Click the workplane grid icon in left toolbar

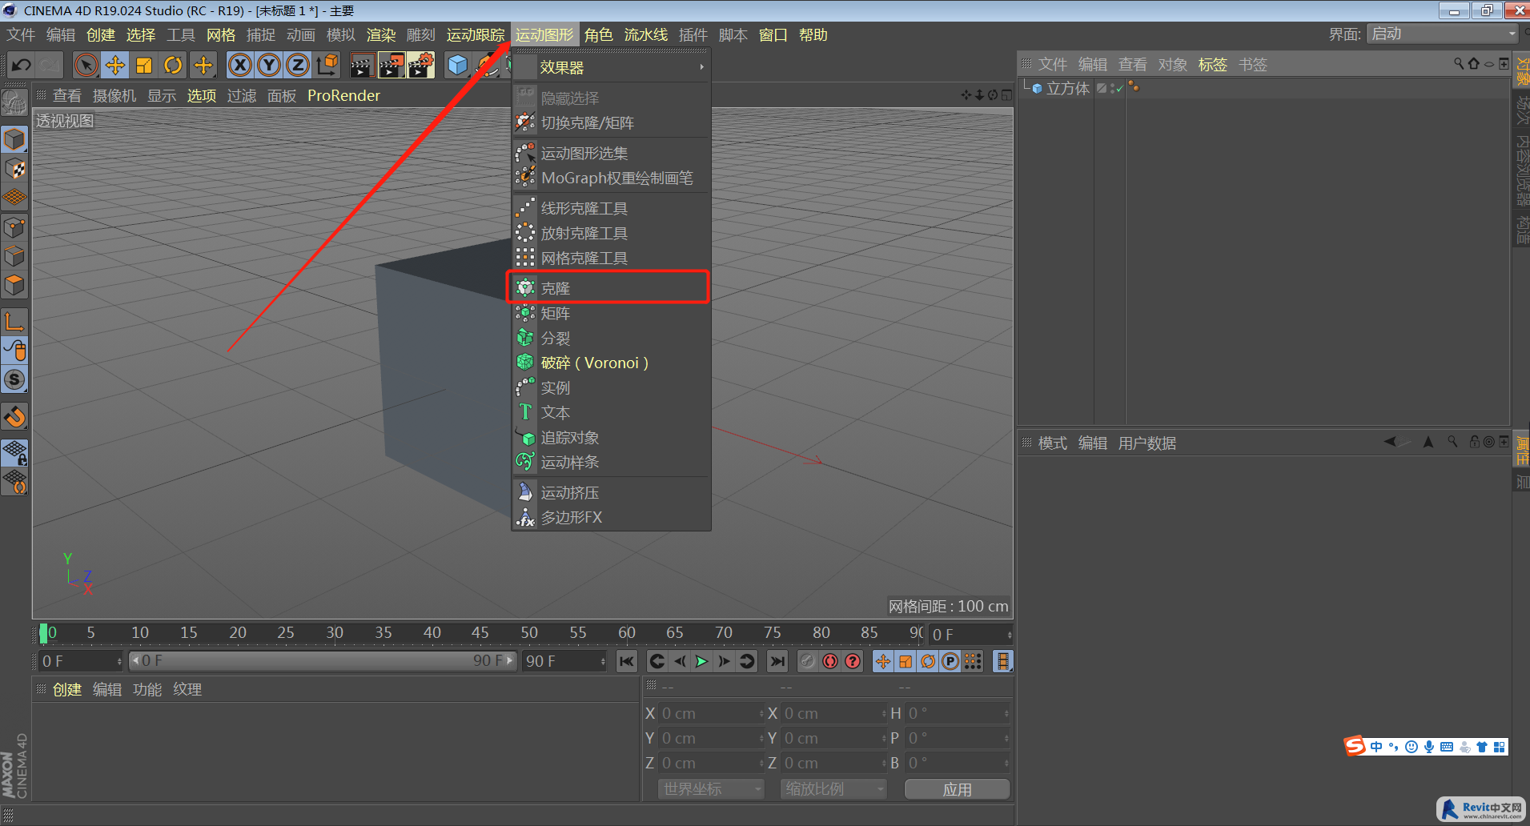click(14, 197)
